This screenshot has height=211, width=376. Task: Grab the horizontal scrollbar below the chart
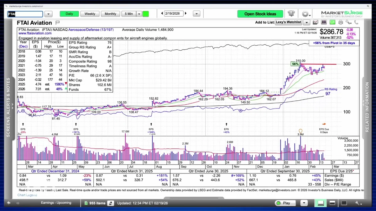(194, 198)
